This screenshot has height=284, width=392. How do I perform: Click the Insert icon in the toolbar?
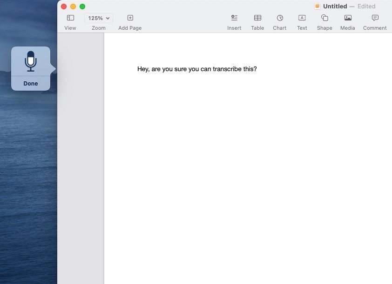click(234, 18)
